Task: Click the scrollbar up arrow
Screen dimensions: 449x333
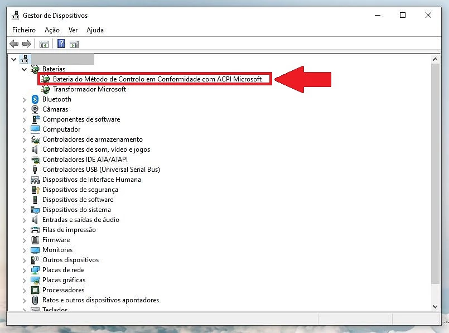Action: tap(435, 59)
